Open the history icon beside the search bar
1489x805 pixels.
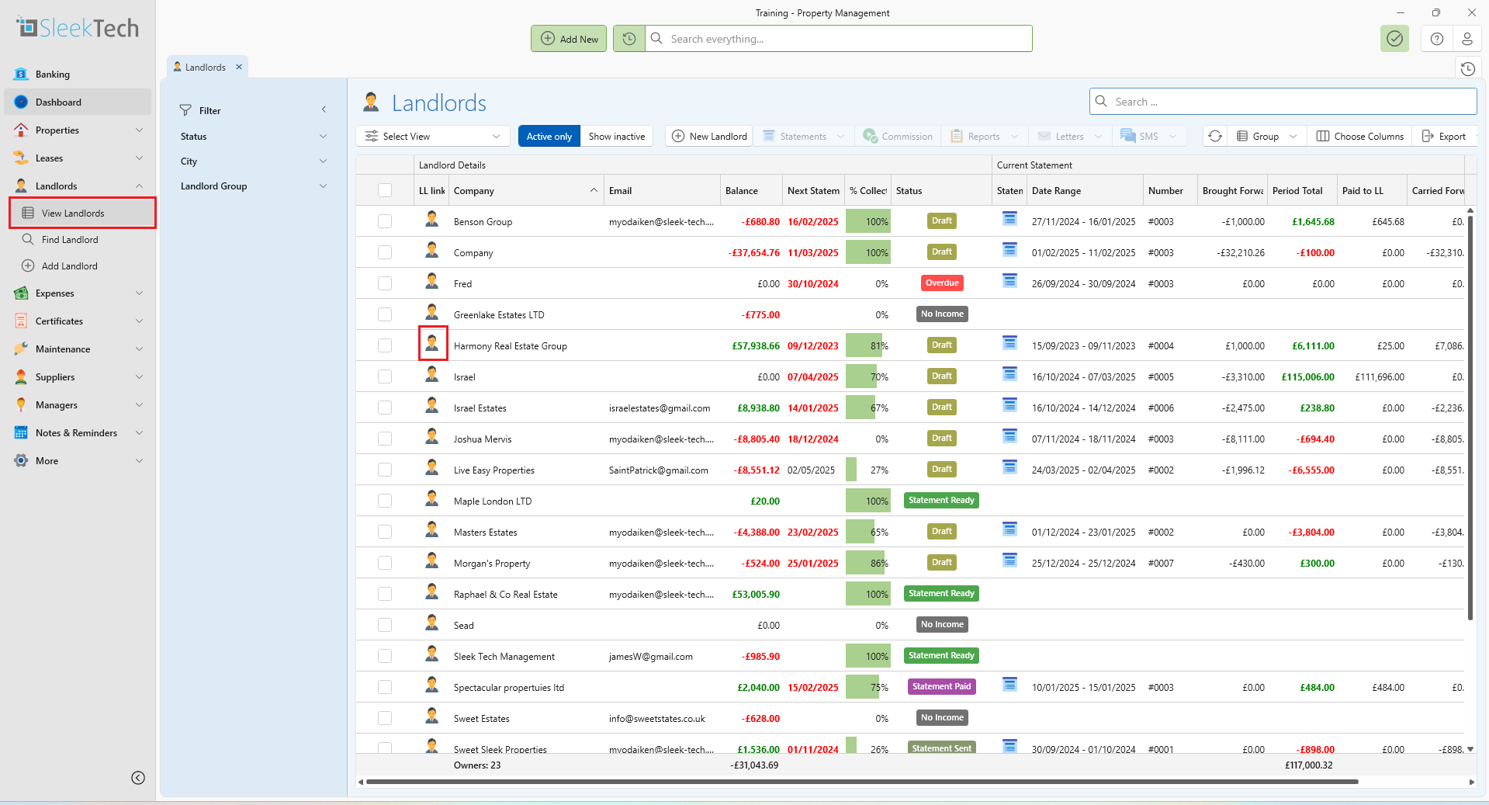pyautogui.click(x=629, y=39)
